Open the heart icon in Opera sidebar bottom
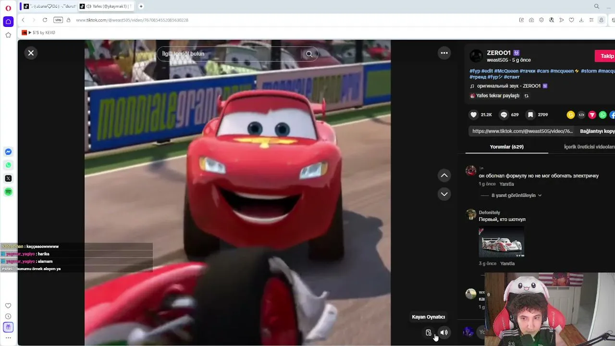Screen dimensions: 615x346 [8, 306]
